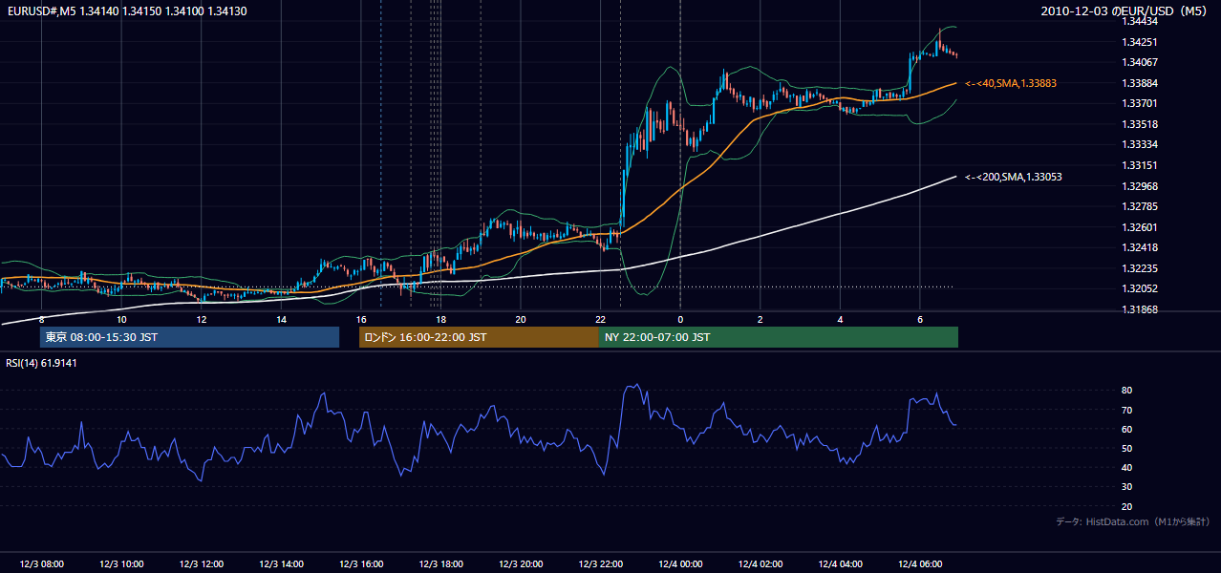
Task: Click price level 1.34434 on axis
Action: pyautogui.click(x=1140, y=21)
